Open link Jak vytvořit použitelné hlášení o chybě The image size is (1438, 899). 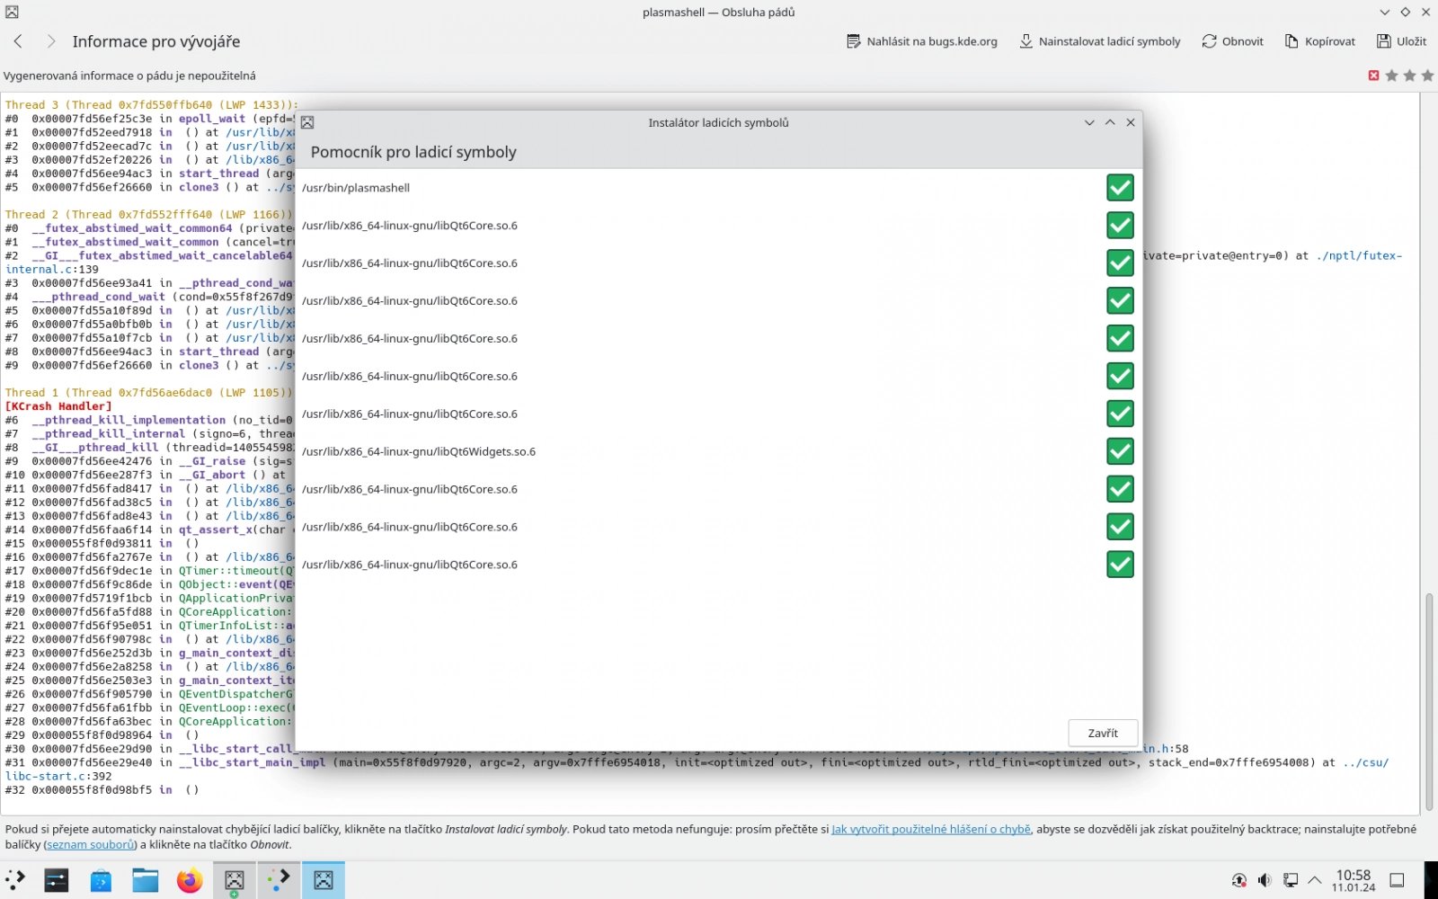[931, 829]
